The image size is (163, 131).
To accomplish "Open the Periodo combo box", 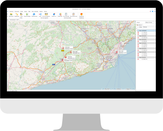I will tap(150, 22).
